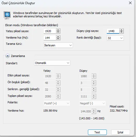The width and height of the screenshot is (136, 137).
Task: Open the Renk derinliği (bpp) dropdown
Action: [115, 38]
